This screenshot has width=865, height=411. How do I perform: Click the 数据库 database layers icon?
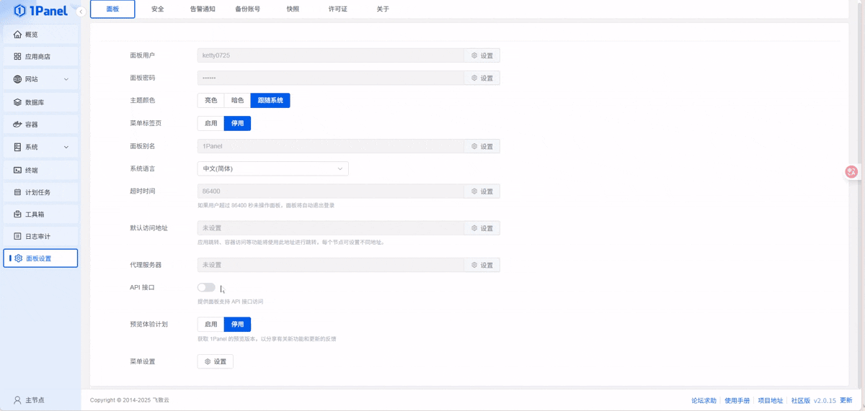[18, 102]
